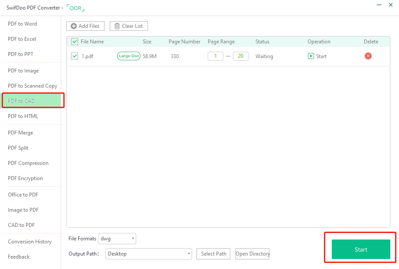Expand the Output Path Desktop dropdown
The width and height of the screenshot is (399, 269).
coord(149,254)
